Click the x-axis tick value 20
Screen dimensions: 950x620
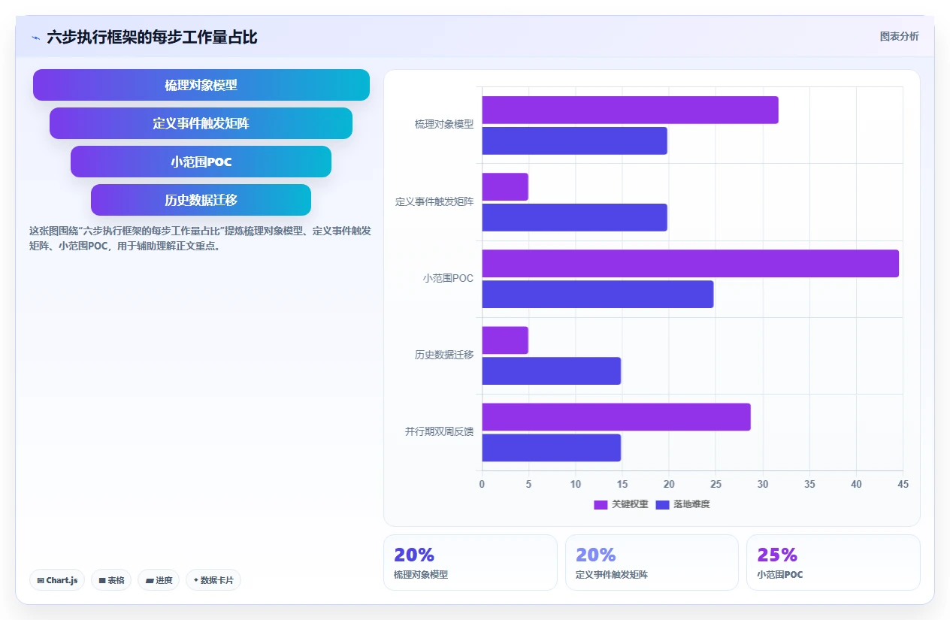click(x=669, y=485)
